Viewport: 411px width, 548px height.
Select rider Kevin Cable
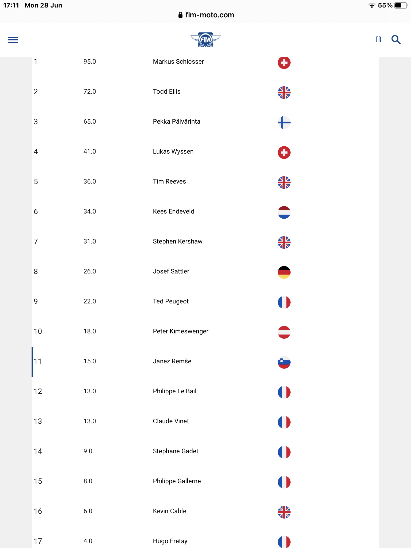[170, 511]
